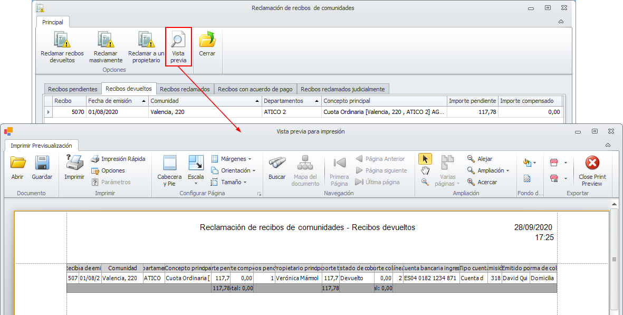This screenshot has height=315, width=623.
Task: Select the magnifier tool below hand
Action: pyautogui.click(x=425, y=182)
